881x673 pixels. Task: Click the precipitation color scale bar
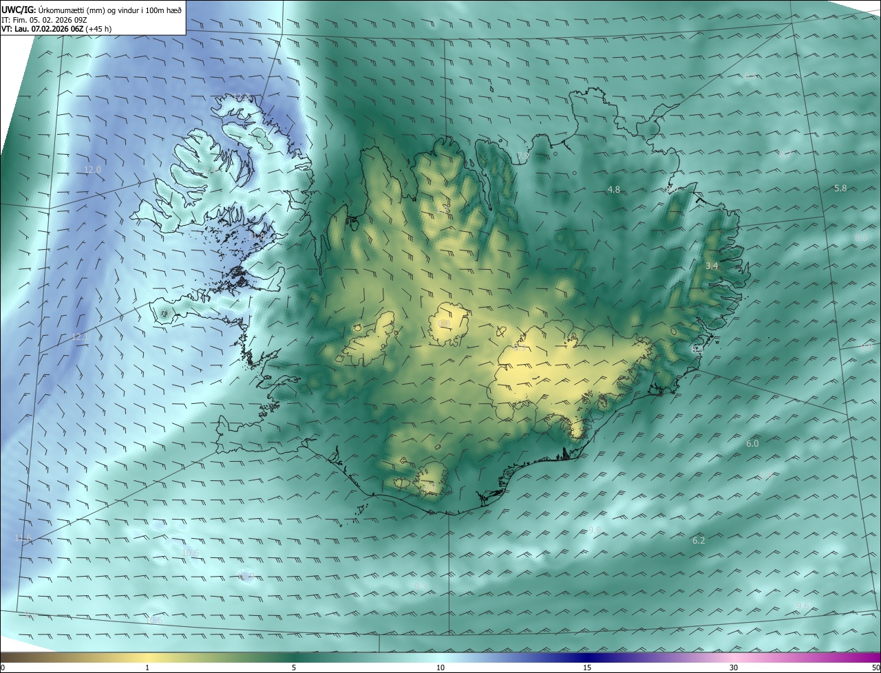pos(440,657)
